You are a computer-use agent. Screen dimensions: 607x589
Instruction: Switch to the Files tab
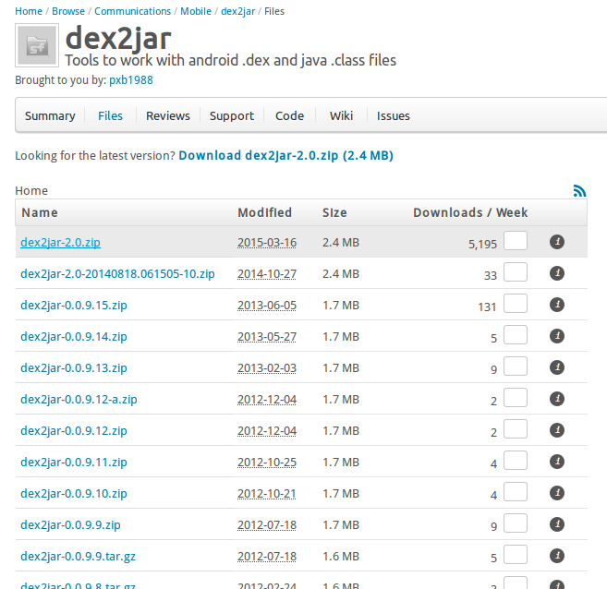point(110,115)
